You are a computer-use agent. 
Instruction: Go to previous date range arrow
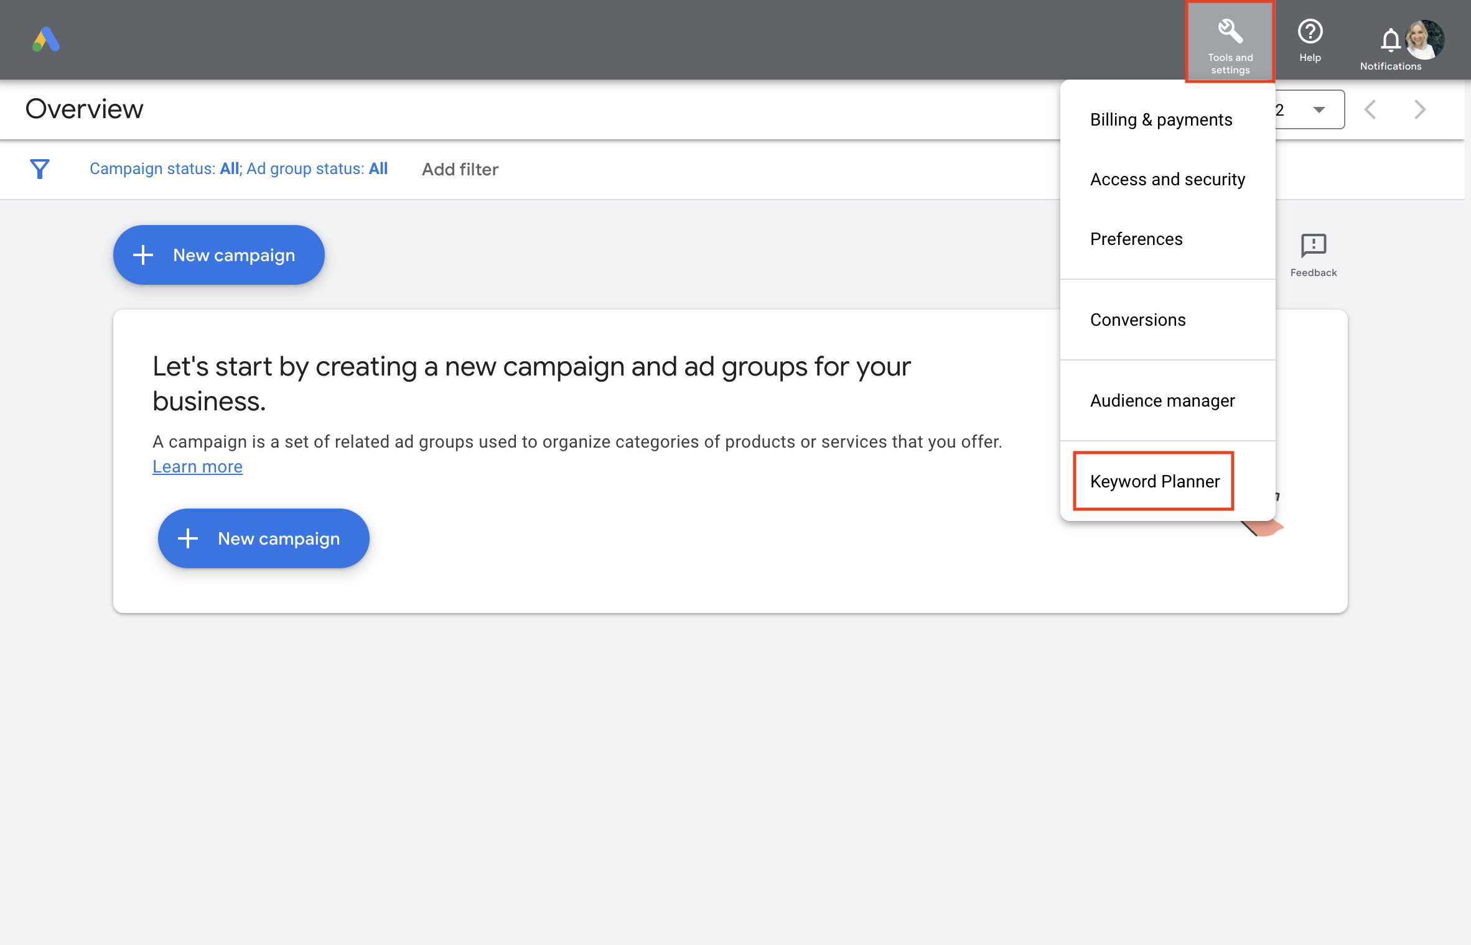pos(1370,109)
